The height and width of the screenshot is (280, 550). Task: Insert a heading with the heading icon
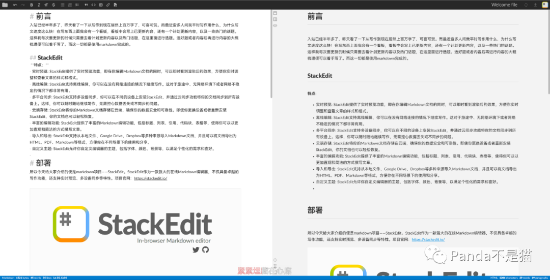(46, 5)
